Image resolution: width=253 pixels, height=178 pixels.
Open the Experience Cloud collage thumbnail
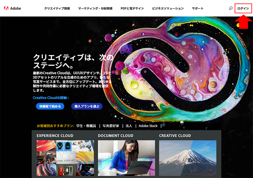tap(65, 158)
